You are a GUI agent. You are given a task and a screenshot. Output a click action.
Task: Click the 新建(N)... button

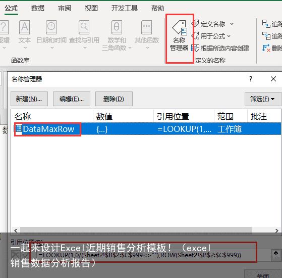click(29, 99)
